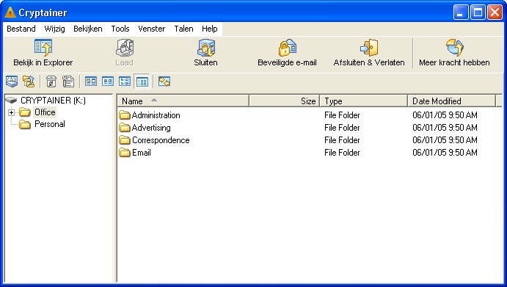Screen dimensions: 507x287
Task: Close the Cryptainer window
Action: point(495,12)
